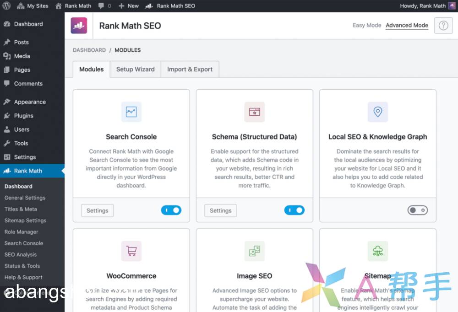Click the Local SEO map pin icon
Viewport: 458px width, 312px height.
point(377,112)
